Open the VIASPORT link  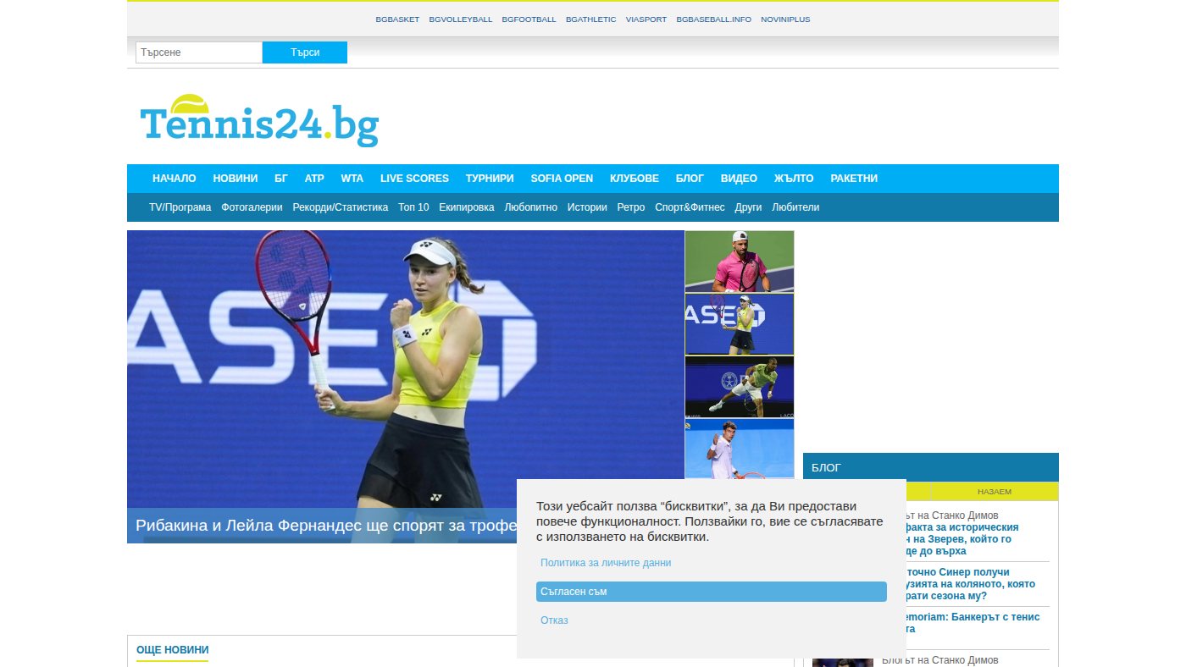click(646, 19)
